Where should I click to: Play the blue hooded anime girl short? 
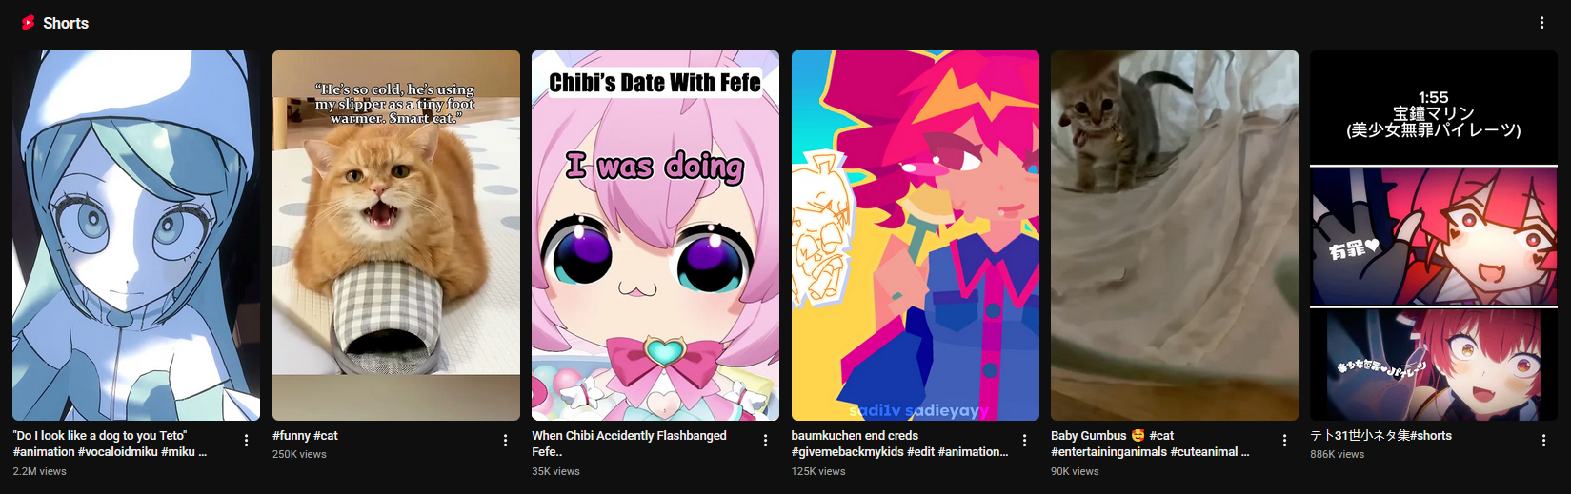pos(136,235)
